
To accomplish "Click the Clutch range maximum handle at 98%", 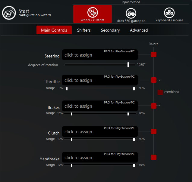I will coord(134,140).
